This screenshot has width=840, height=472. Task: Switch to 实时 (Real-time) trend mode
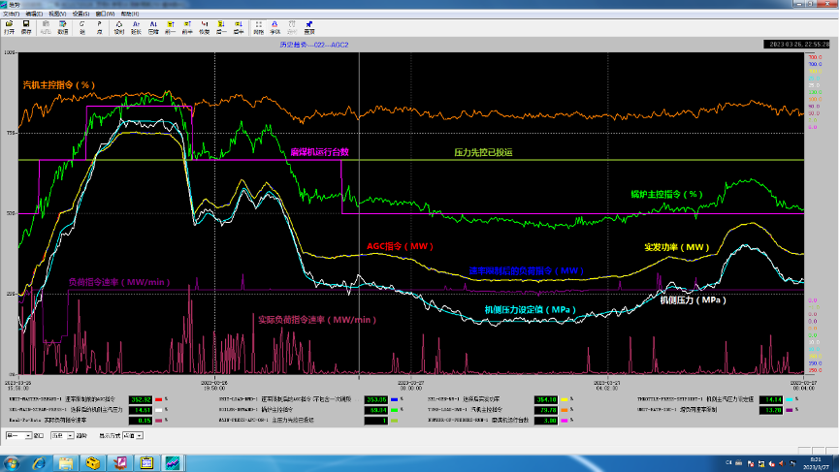pos(118,27)
